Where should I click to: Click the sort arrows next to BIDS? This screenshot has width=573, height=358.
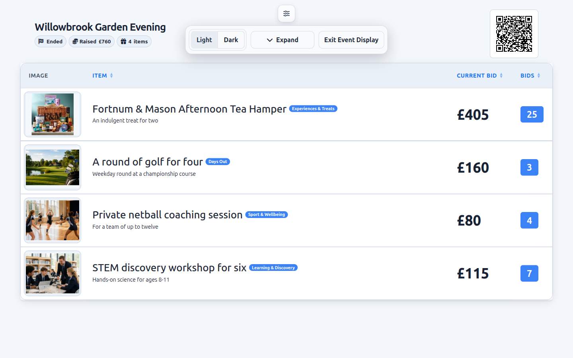click(x=539, y=76)
